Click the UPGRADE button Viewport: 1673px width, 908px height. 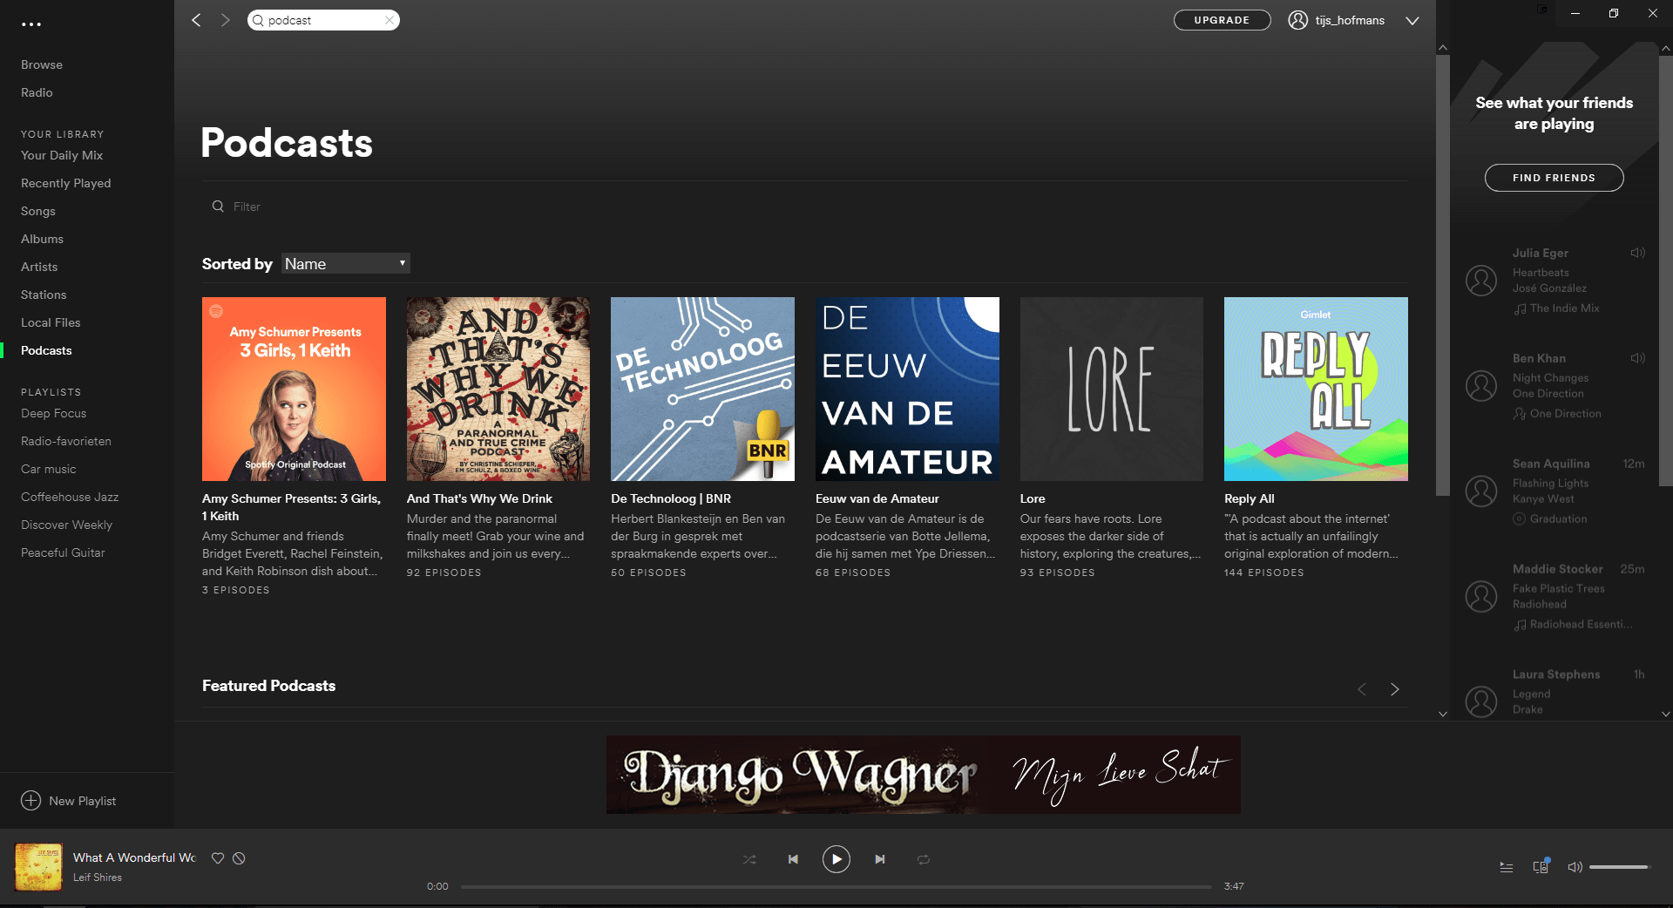click(x=1222, y=20)
